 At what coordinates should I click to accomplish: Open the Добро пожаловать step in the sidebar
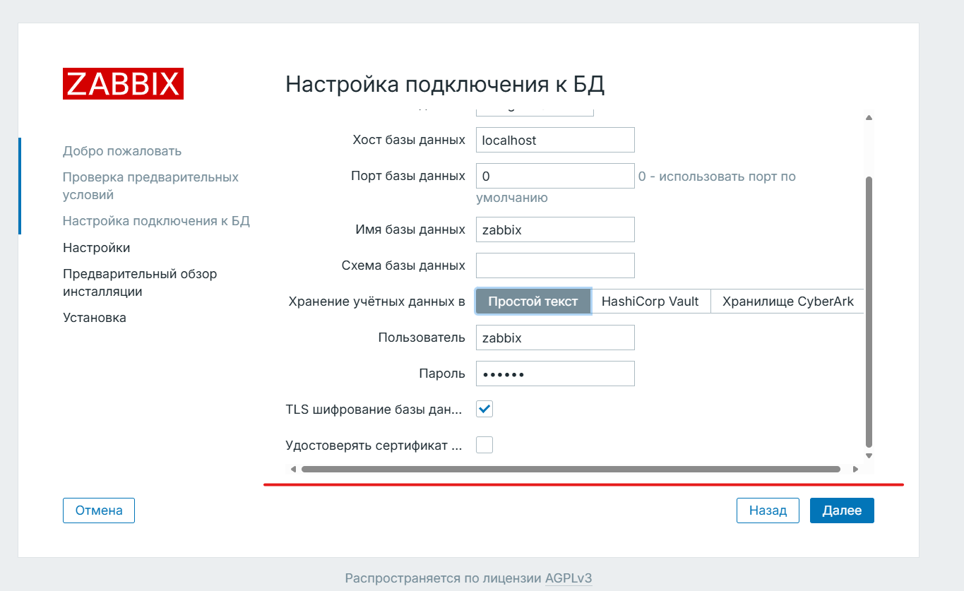click(122, 151)
